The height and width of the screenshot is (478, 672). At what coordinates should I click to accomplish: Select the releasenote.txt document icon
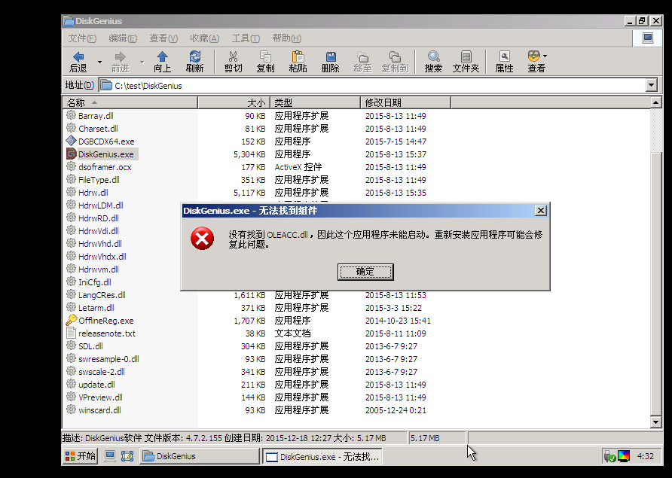pyautogui.click(x=71, y=333)
